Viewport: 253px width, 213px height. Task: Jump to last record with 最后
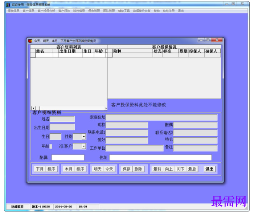click(x=192, y=169)
